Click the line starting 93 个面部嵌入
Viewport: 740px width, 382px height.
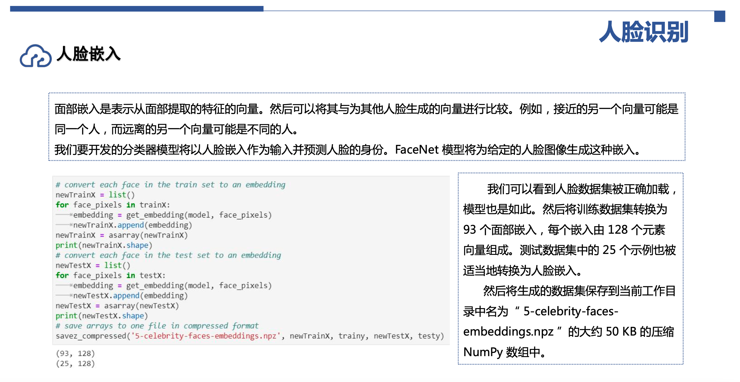click(564, 230)
